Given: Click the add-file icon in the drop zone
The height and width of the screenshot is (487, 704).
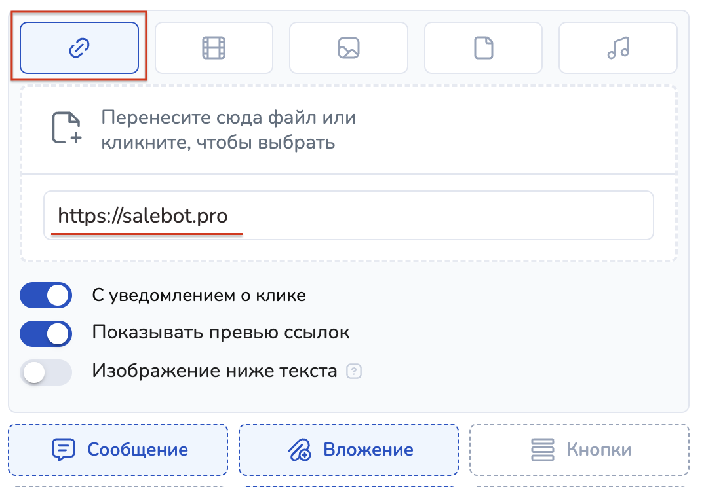Looking at the screenshot, I should 66,128.
